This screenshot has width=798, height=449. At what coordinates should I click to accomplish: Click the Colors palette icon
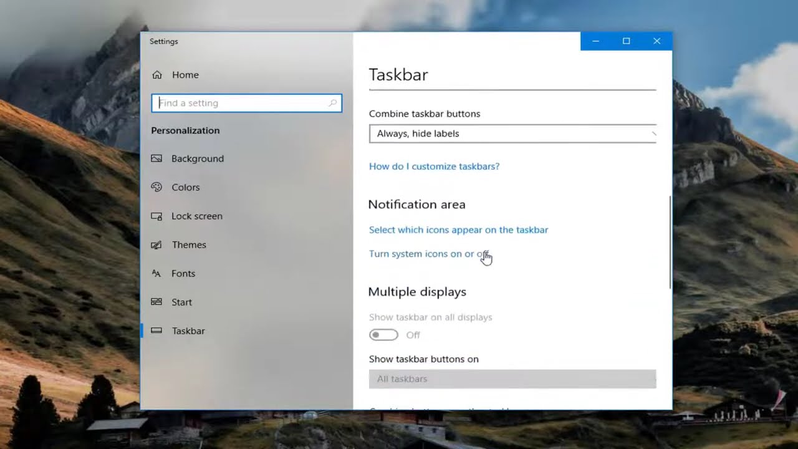point(156,187)
